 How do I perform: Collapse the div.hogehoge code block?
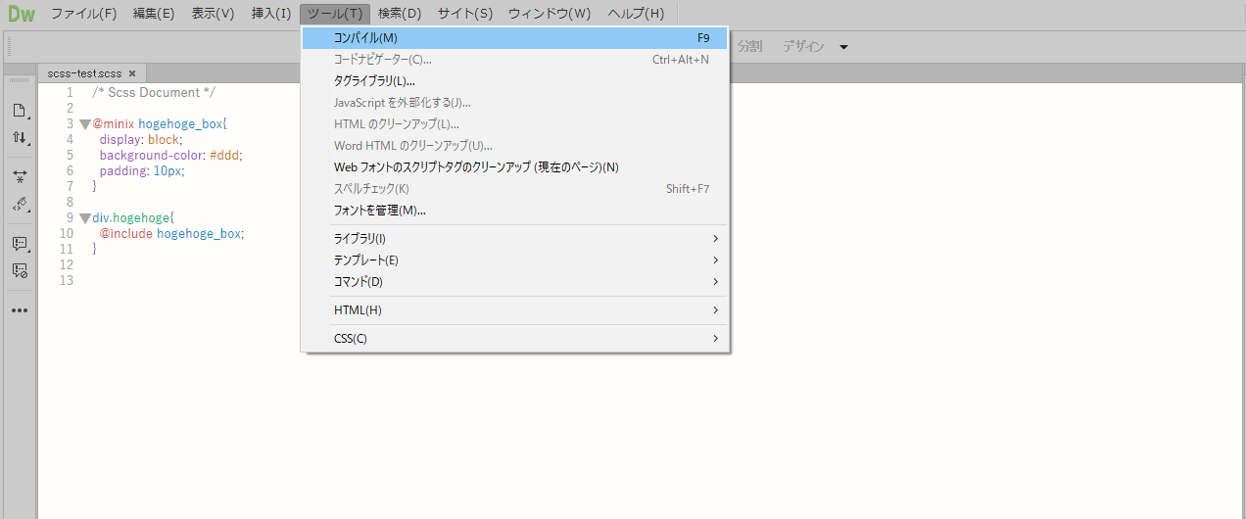pyautogui.click(x=85, y=218)
